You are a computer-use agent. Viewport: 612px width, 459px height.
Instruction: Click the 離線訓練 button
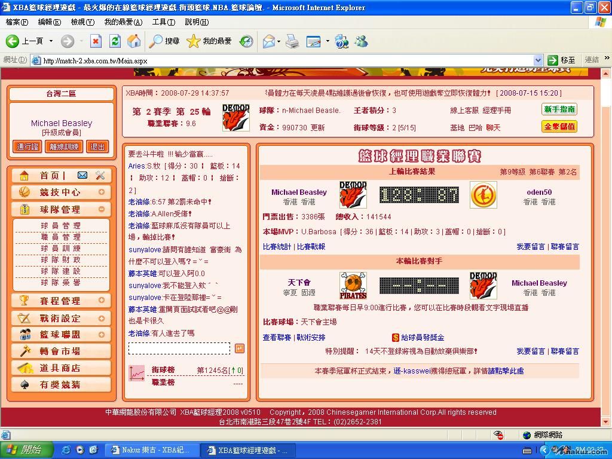click(64, 147)
